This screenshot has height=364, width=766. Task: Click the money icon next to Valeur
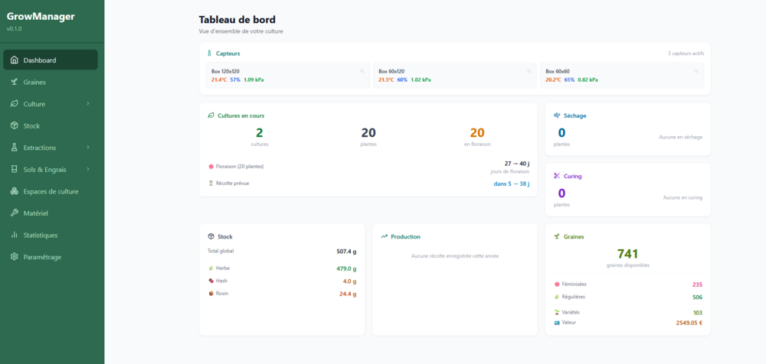557,323
